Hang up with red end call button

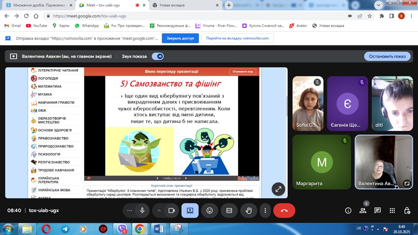click(x=284, y=211)
